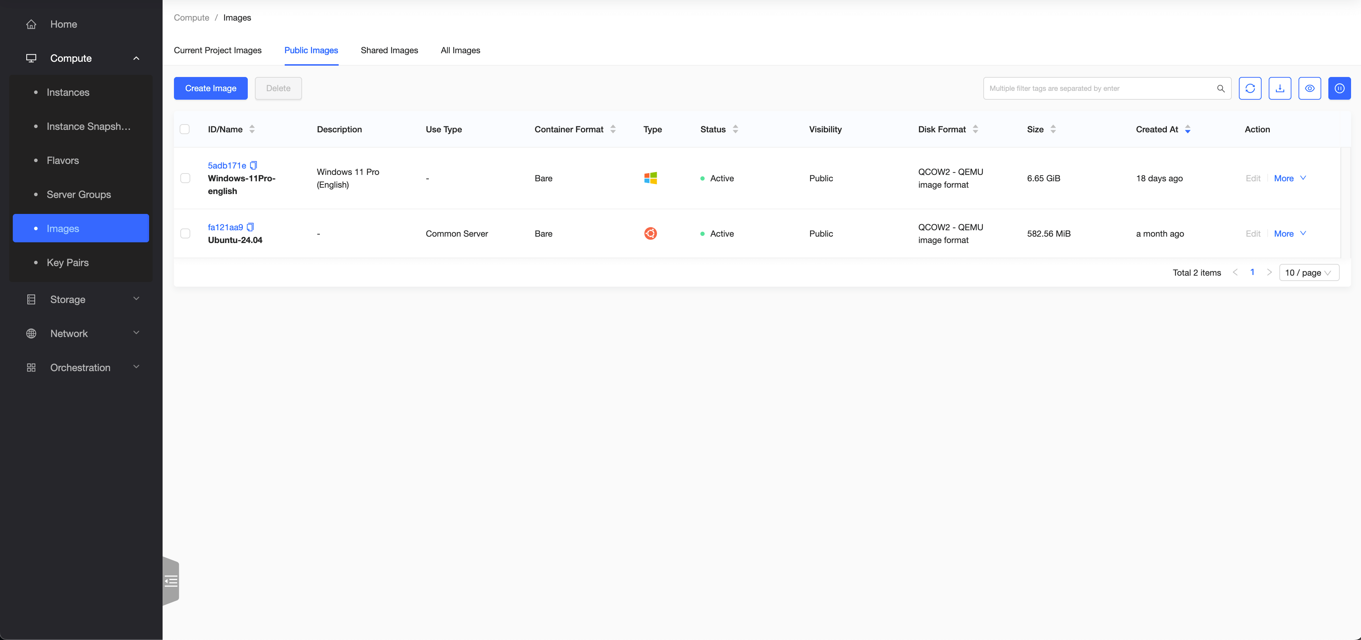Switch to the Shared Images tab
This screenshot has height=640, width=1361.
tap(389, 50)
